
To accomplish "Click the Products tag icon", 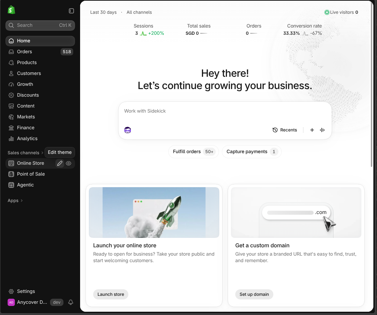I will coord(11,62).
